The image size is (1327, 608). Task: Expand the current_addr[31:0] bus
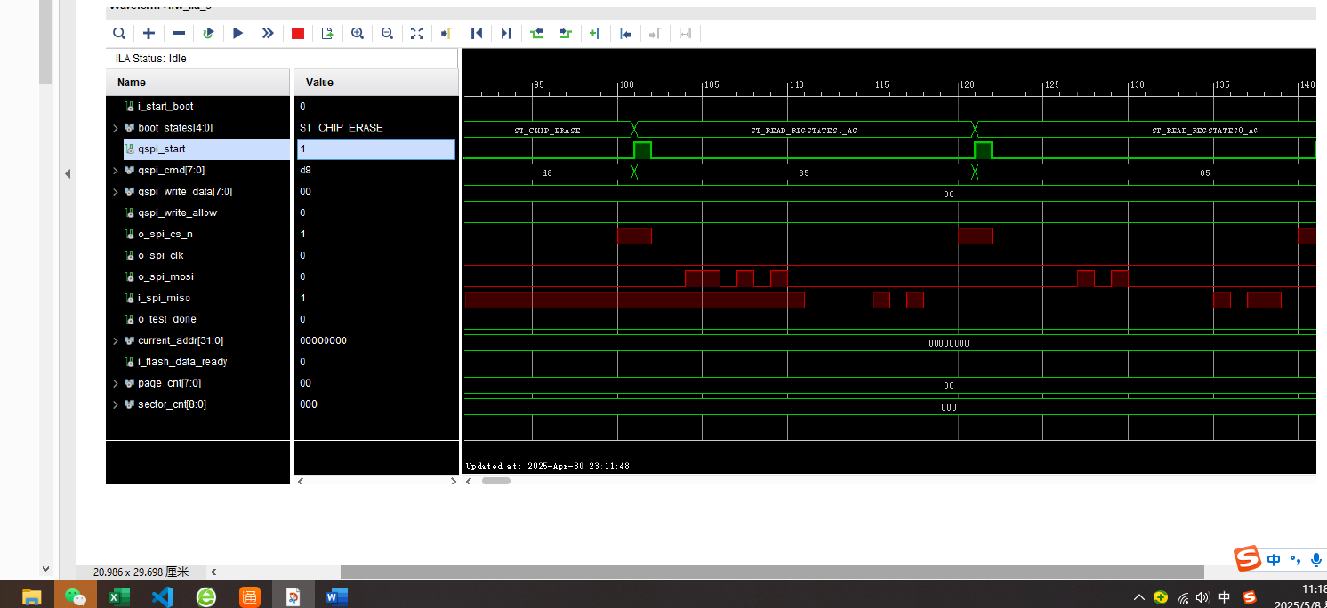115,341
